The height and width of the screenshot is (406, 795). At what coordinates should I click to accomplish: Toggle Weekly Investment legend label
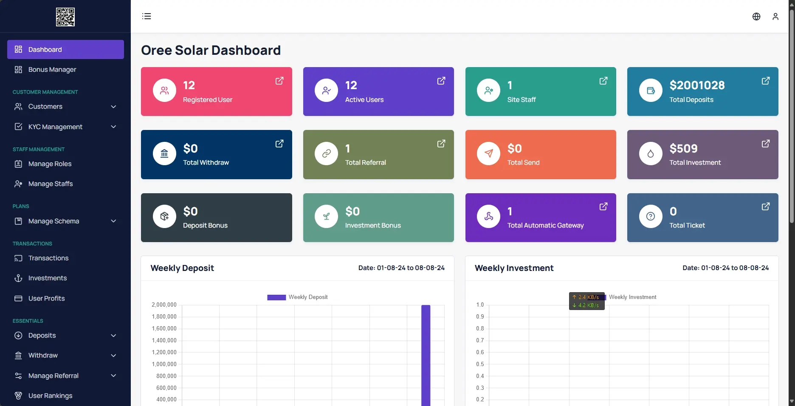(632, 297)
